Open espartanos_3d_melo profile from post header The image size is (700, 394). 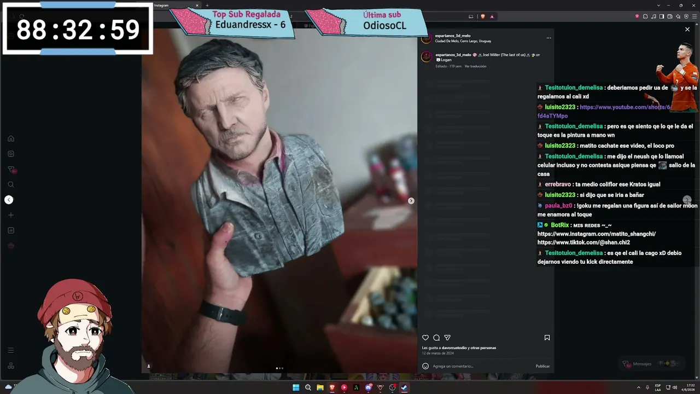click(x=453, y=36)
